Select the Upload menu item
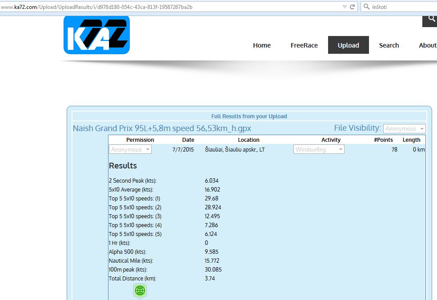 349,45
